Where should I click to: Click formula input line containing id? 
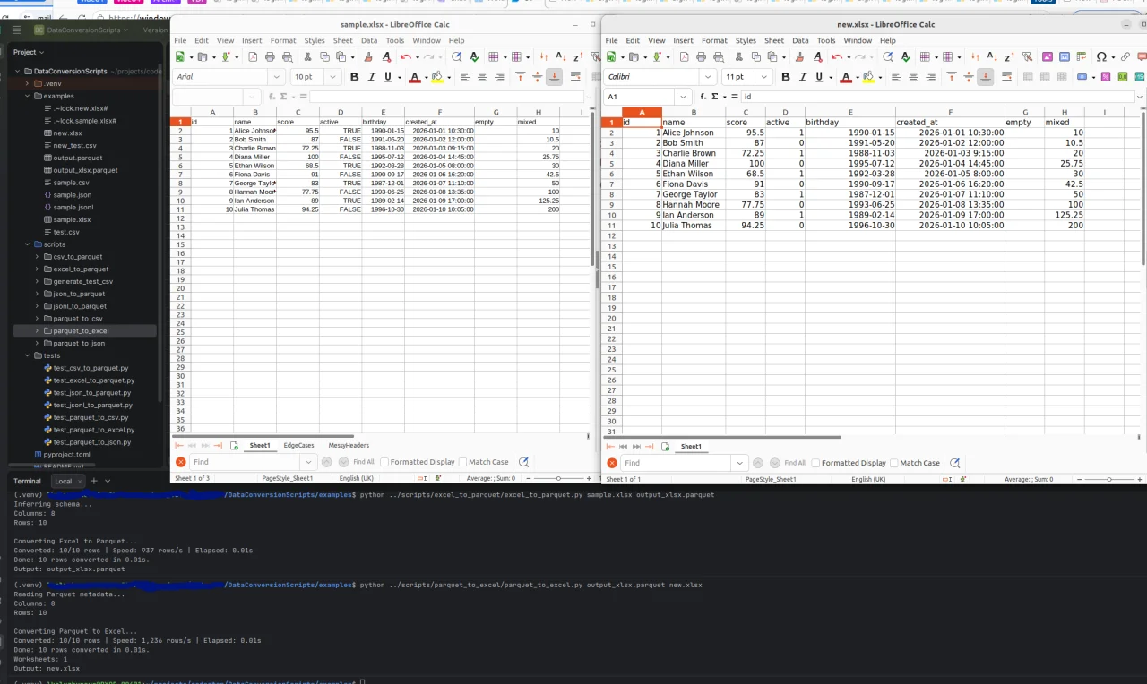coord(938,97)
